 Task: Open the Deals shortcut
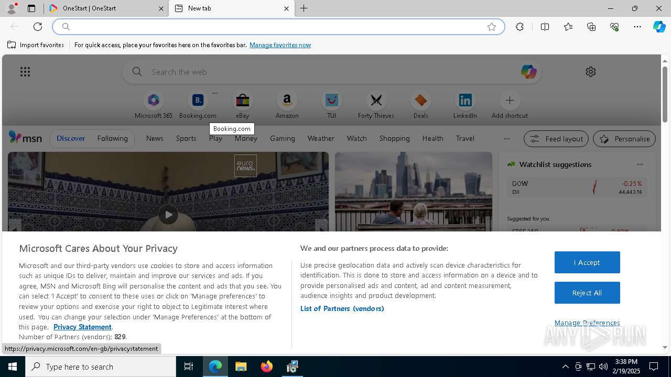tap(420, 105)
